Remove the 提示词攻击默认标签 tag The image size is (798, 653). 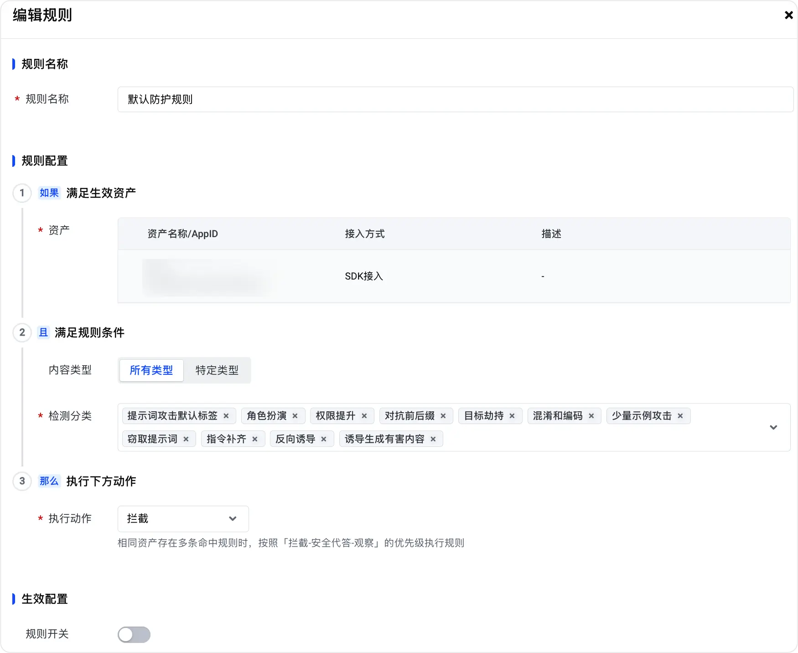226,416
